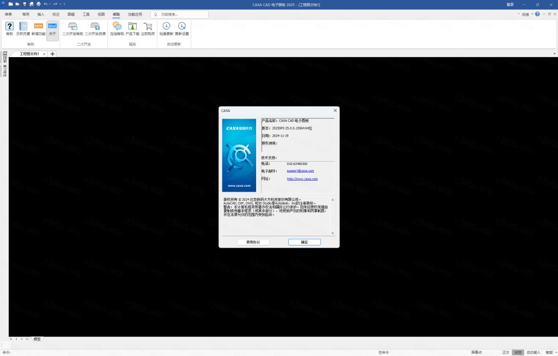Toggle 线宽 display in status bar

tap(518, 352)
